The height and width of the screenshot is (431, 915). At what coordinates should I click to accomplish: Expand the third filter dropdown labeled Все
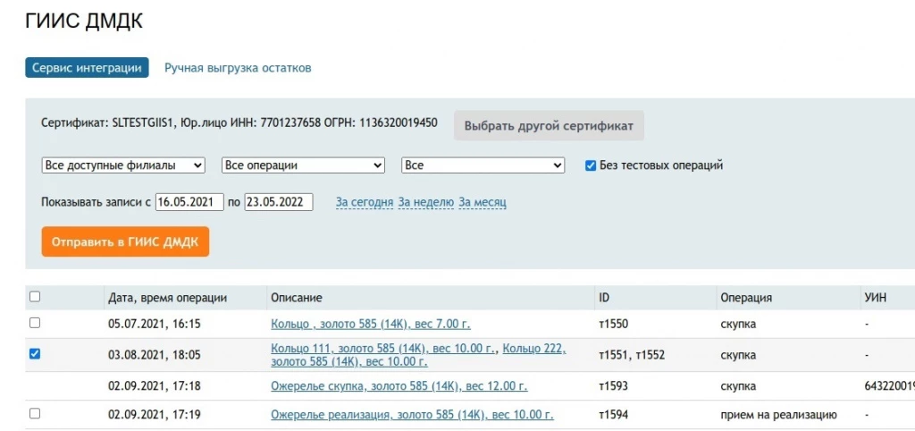point(483,165)
